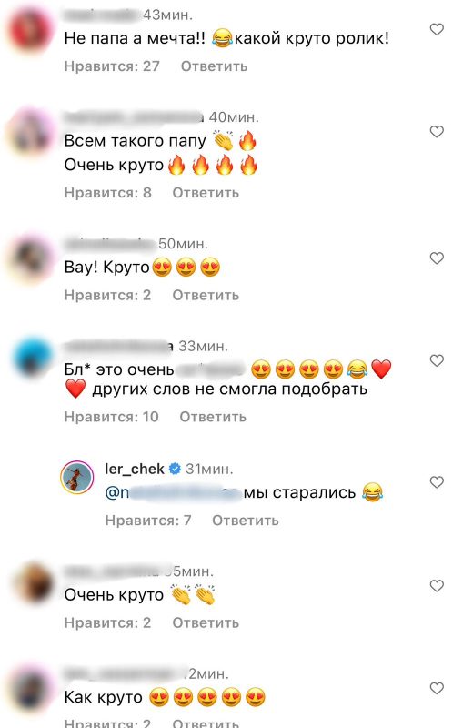Tap heart beside 'Очень круто' with clapping hands
The image size is (473, 728).
tap(437, 586)
